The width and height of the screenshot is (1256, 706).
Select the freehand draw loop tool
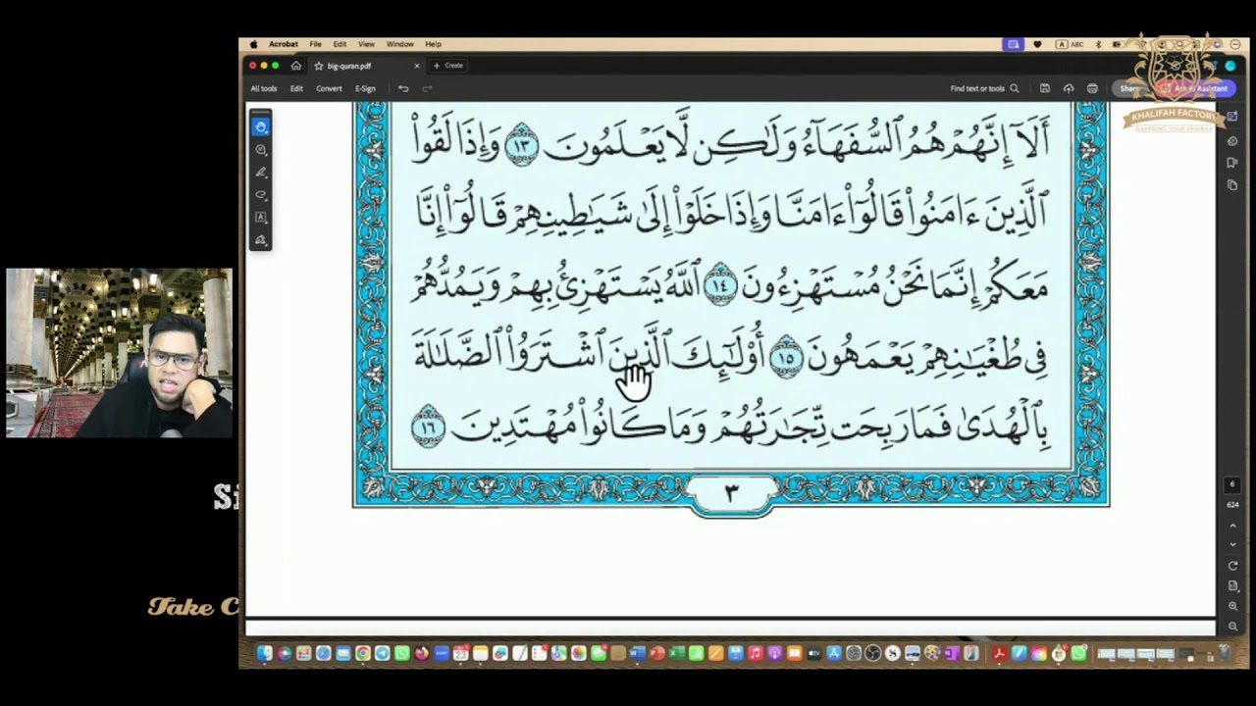pyautogui.click(x=260, y=194)
